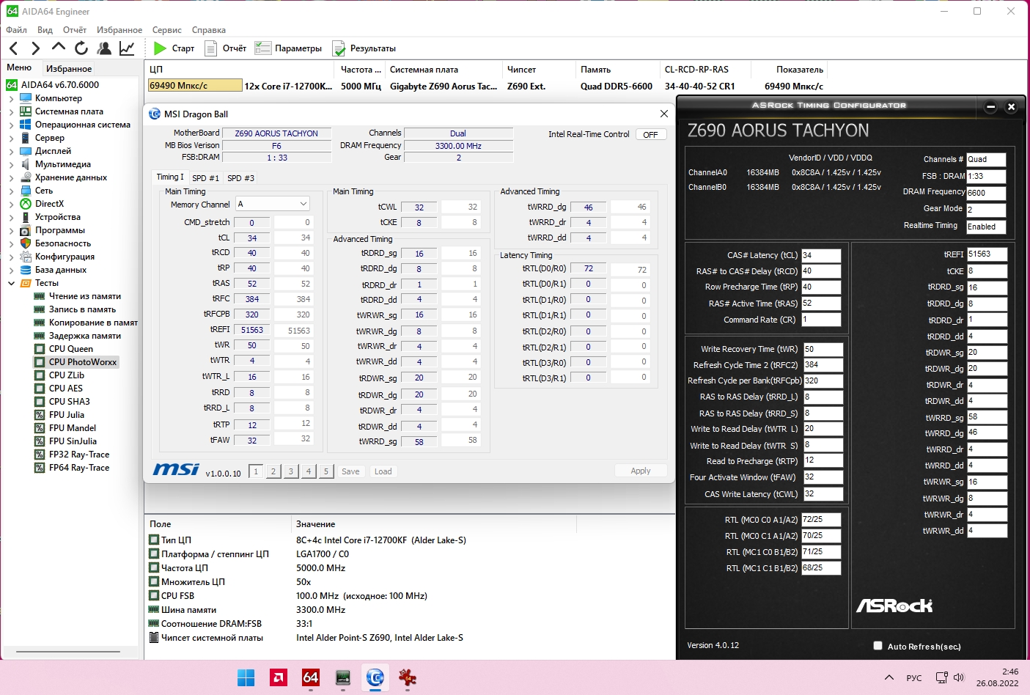The height and width of the screenshot is (695, 1030).
Task: Show hidden tray icons with the chevron
Action: point(889,678)
